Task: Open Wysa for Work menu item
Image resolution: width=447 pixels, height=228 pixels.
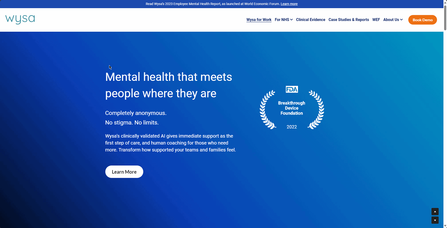Action: [259, 20]
